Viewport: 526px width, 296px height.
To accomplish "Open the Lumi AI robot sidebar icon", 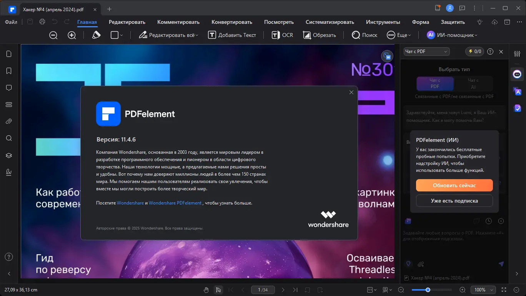I will (518, 74).
